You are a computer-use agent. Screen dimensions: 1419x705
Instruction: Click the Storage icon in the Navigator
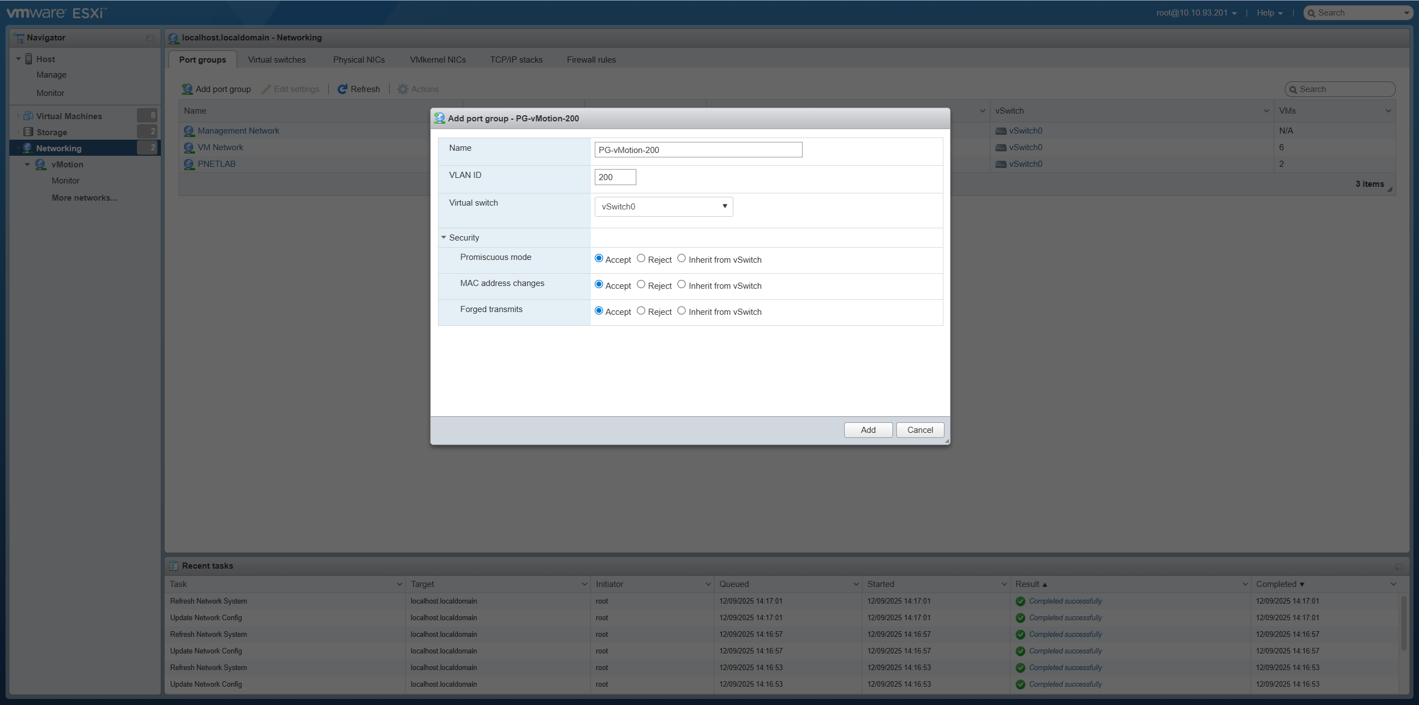[x=28, y=132]
